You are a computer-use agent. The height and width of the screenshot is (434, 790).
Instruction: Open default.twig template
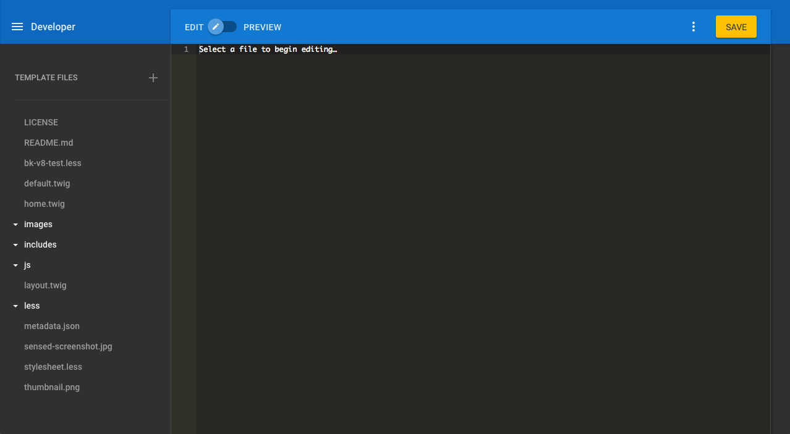pos(47,183)
